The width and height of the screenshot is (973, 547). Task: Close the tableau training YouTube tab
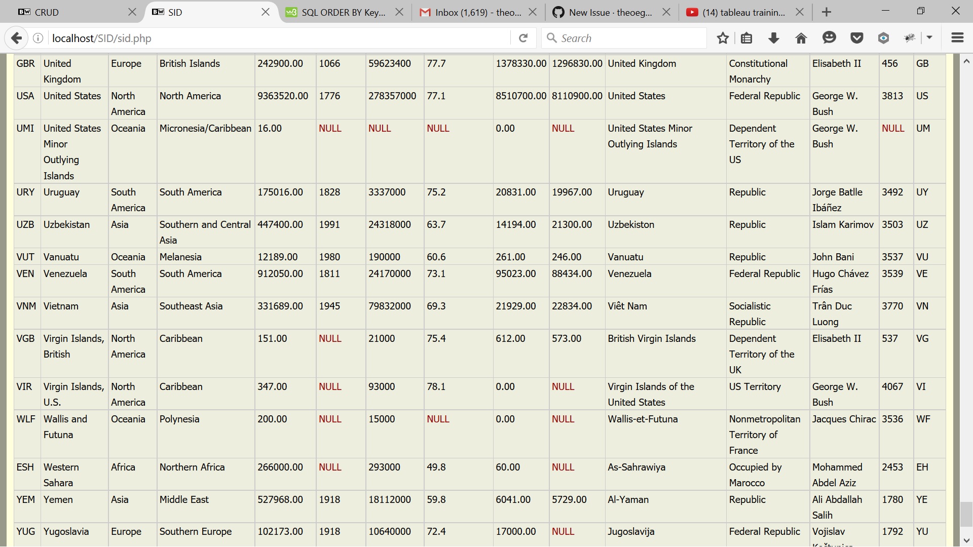800,12
